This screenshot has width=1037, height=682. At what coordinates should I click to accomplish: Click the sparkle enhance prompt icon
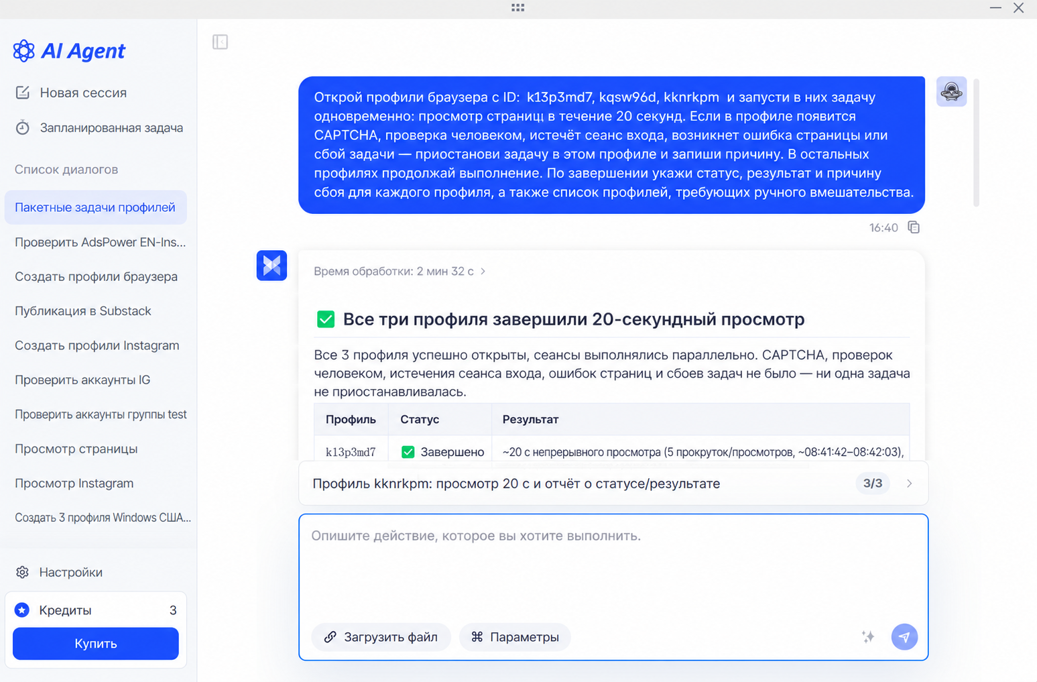click(x=868, y=637)
